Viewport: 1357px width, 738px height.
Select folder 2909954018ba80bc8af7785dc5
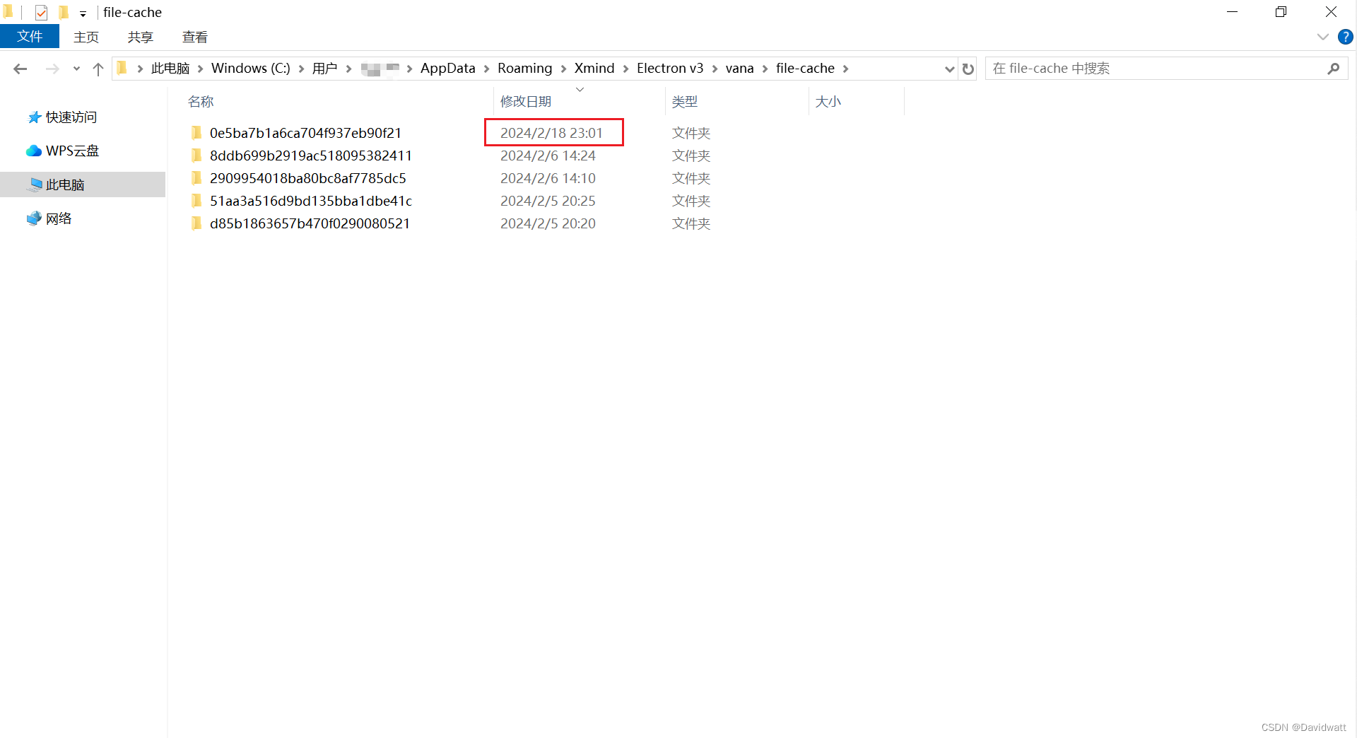(308, 178)
